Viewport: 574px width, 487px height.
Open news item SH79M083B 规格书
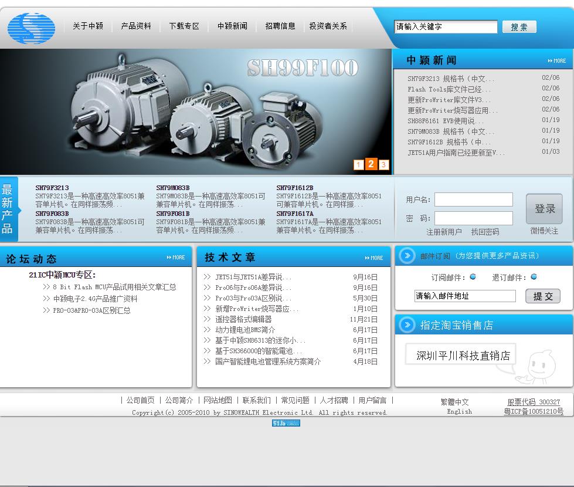(x=451, y=131)
